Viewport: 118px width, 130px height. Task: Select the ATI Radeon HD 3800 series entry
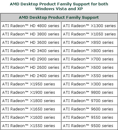click(31, 34)
